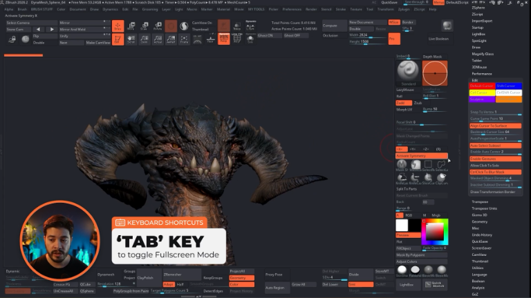Click the Mirror And Weld button
Image resolution: width=531 pixels, height=298 pixels.
tap(84, 30)
